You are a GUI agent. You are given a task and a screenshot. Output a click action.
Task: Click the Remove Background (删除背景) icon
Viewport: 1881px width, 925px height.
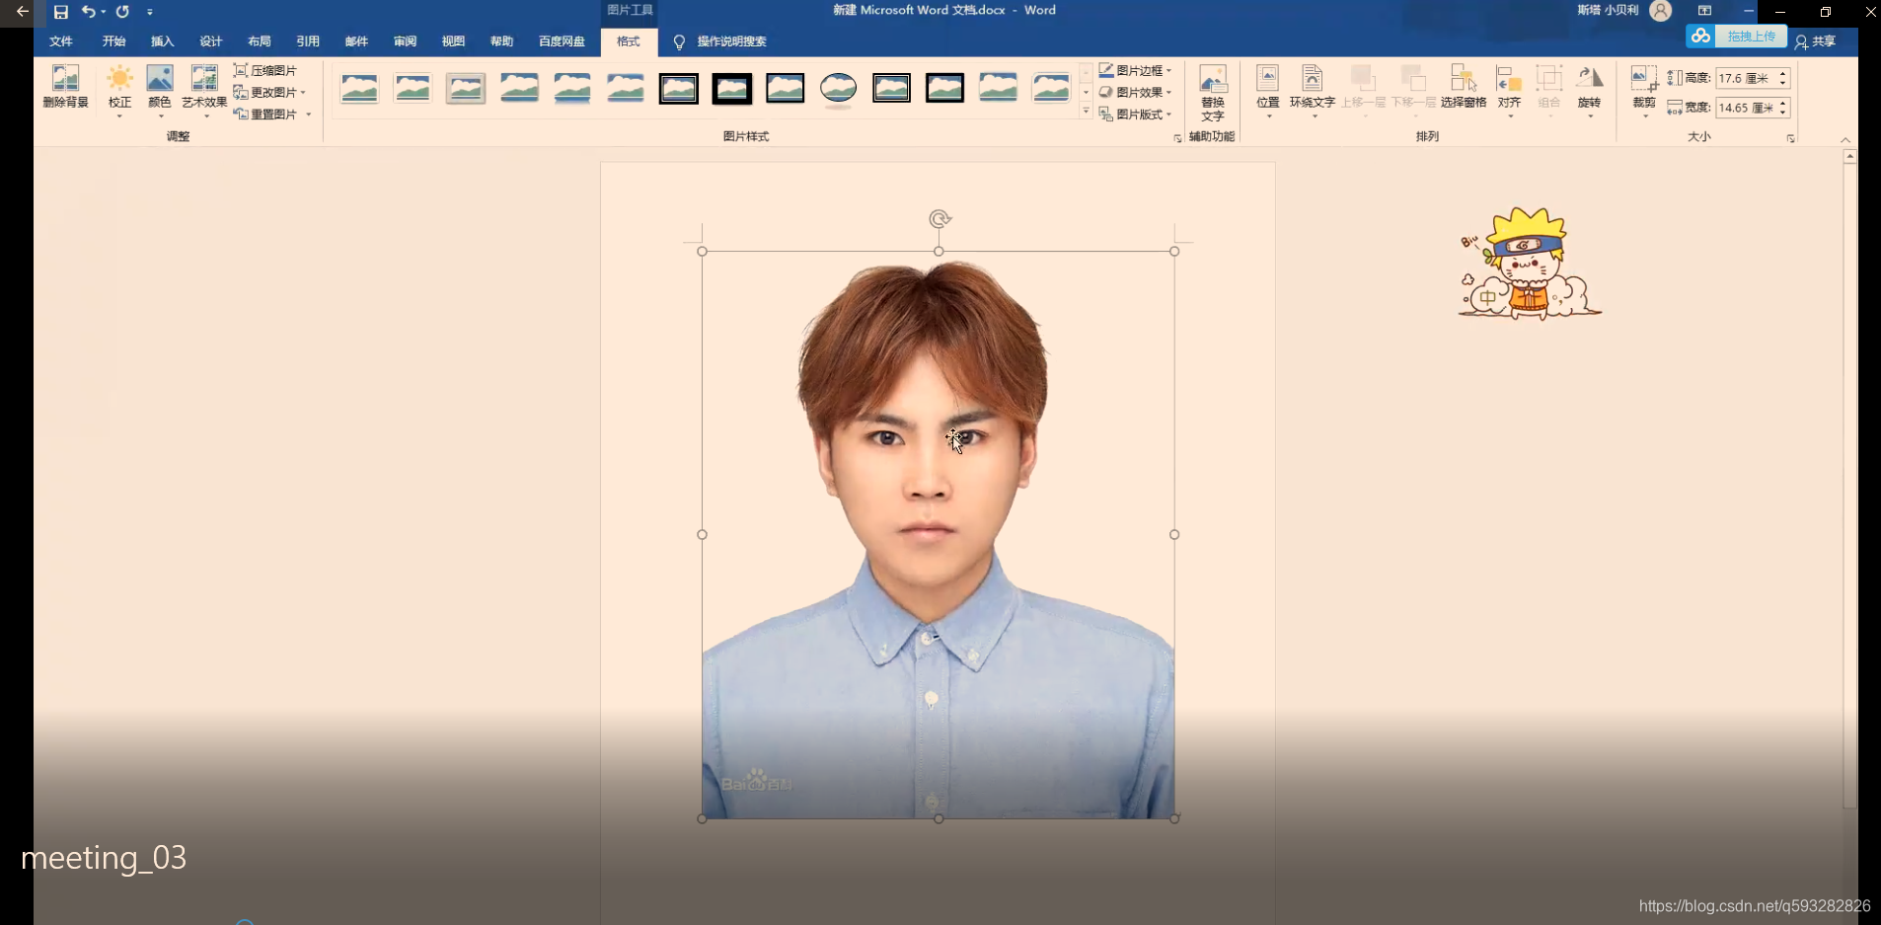click(x=65, y=86)
